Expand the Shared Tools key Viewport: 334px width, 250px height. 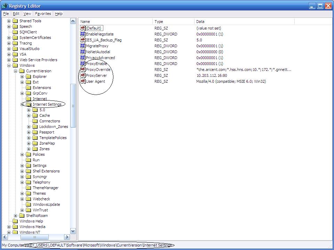click(x=9, y=21)
